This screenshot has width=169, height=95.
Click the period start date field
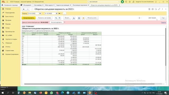click(33, 13)
